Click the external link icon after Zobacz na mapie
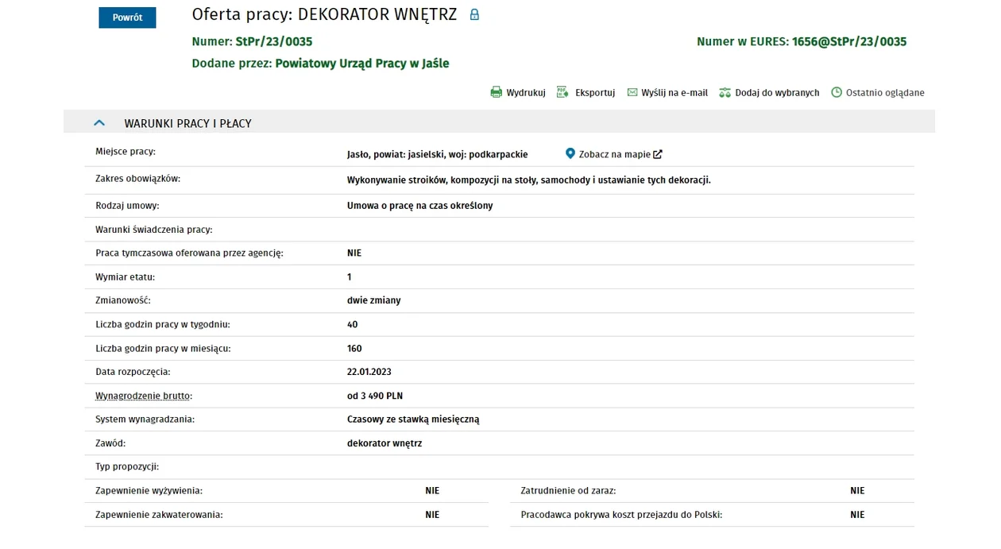The image size is (1001, 549). (658, 154)
